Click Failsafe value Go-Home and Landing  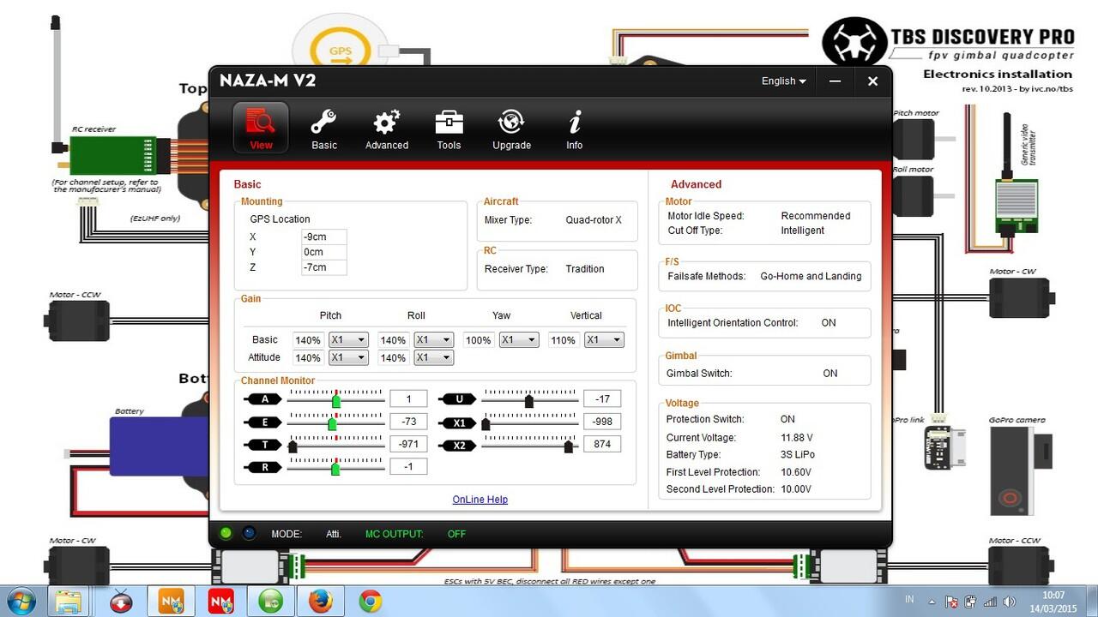[811, 277]
